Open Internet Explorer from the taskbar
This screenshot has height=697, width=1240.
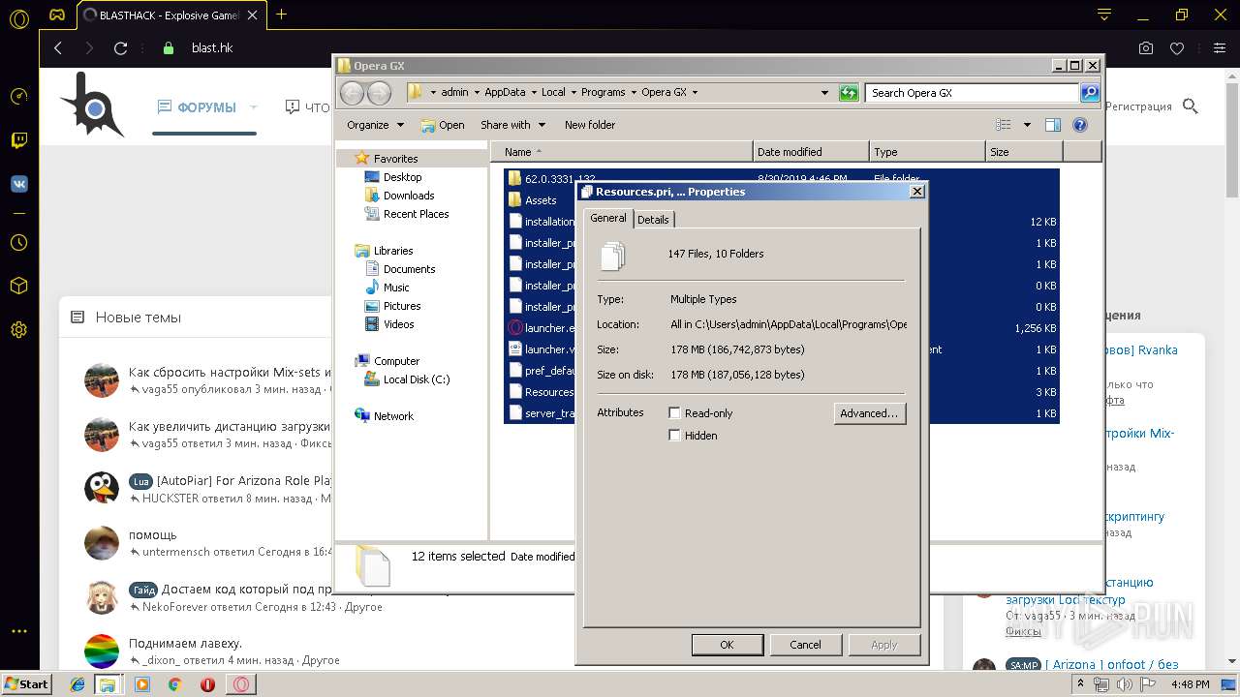(77, 684)
